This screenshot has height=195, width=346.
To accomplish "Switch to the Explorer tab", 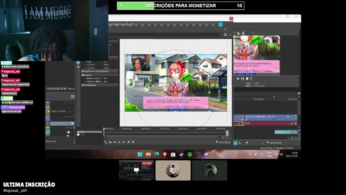I will point(71,89).
